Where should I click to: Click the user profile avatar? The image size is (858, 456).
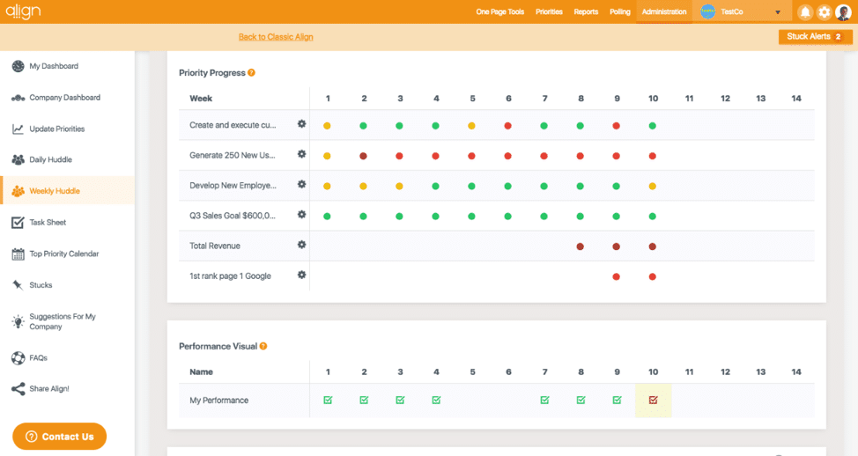843,11
